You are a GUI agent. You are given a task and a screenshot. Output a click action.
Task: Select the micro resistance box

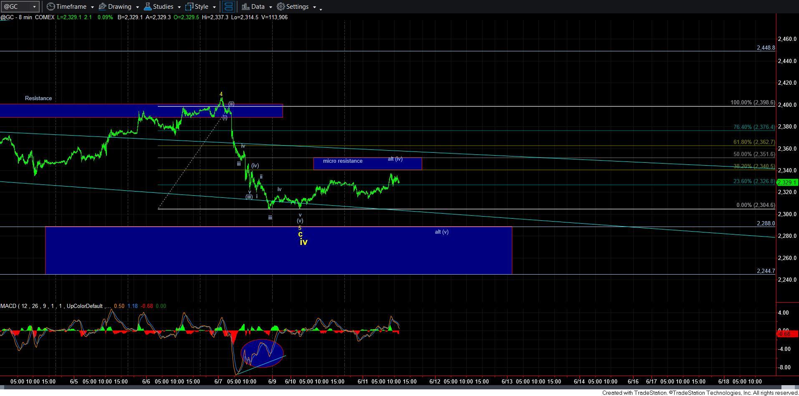(x=367, y=164)
